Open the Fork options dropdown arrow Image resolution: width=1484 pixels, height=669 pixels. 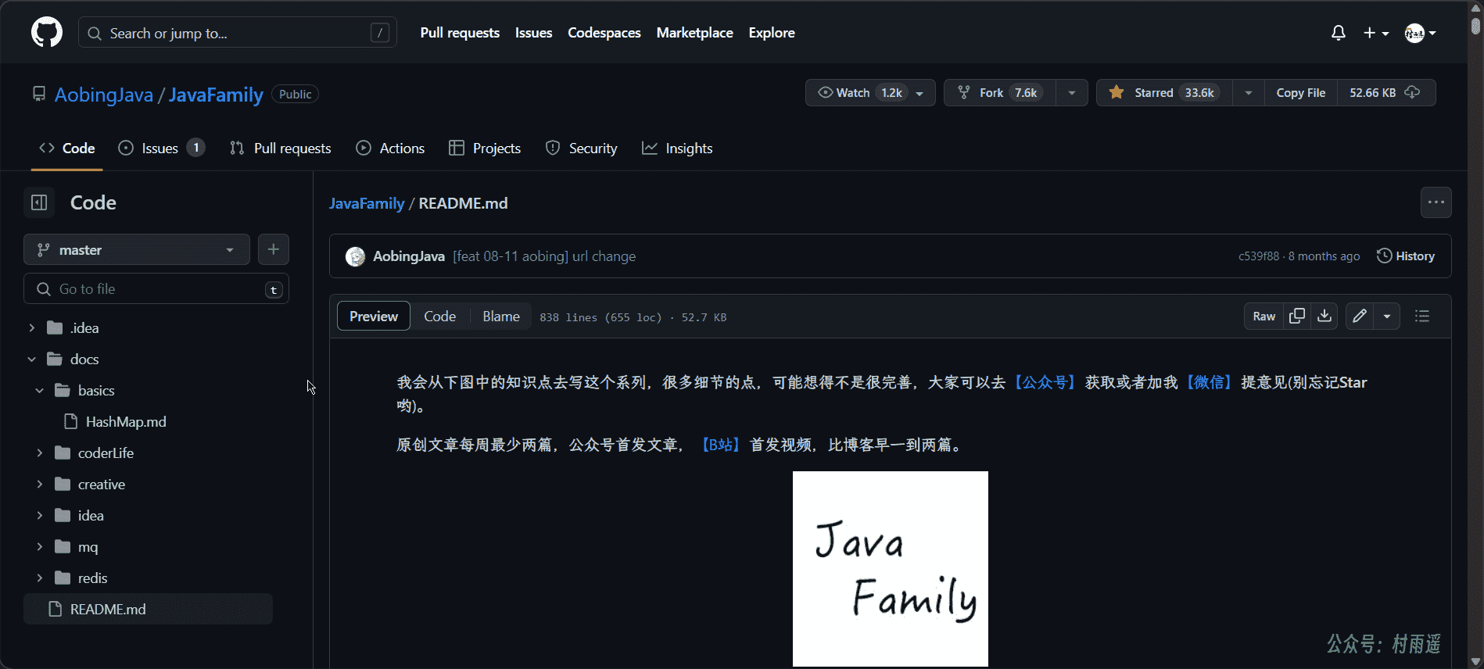(1072, 92)
